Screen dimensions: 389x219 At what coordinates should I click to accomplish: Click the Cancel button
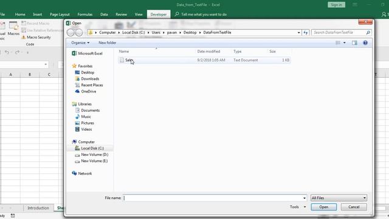tap(354, 207)
